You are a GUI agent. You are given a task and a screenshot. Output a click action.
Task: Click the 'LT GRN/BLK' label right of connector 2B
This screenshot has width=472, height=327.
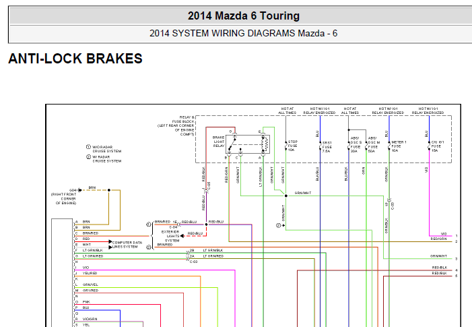[213, 250]
